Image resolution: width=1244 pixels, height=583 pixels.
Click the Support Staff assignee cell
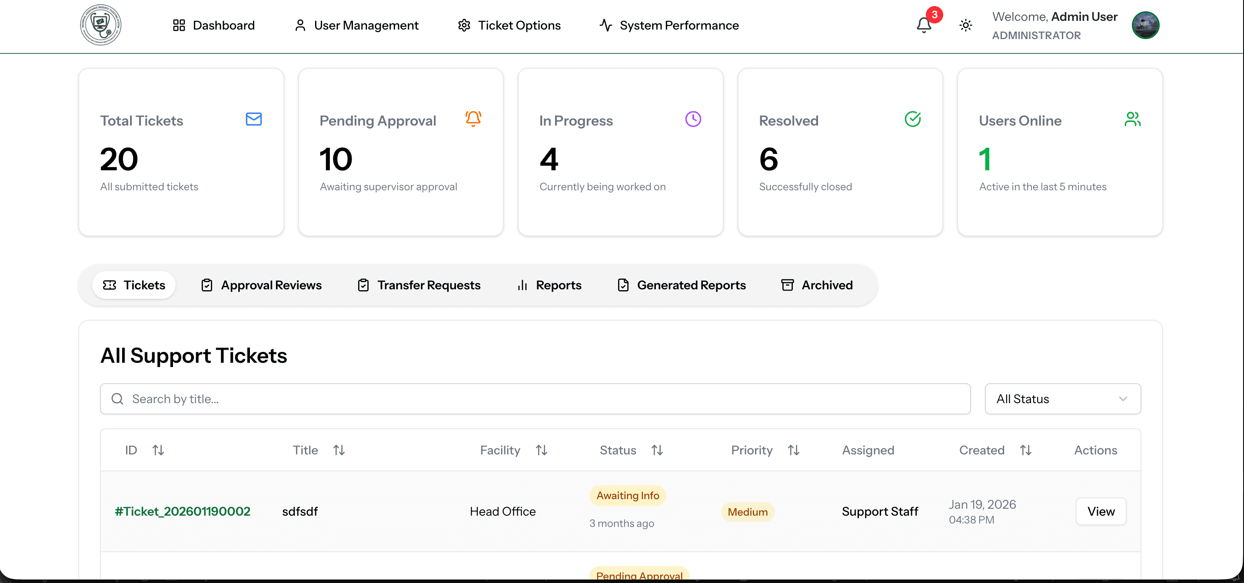880,512
